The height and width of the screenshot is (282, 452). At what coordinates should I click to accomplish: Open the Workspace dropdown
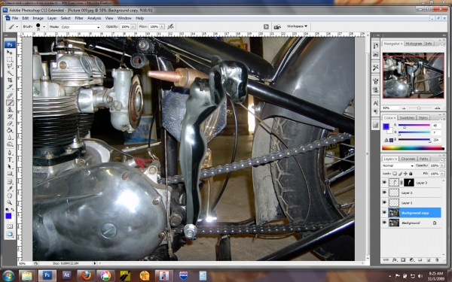(297, 26)
